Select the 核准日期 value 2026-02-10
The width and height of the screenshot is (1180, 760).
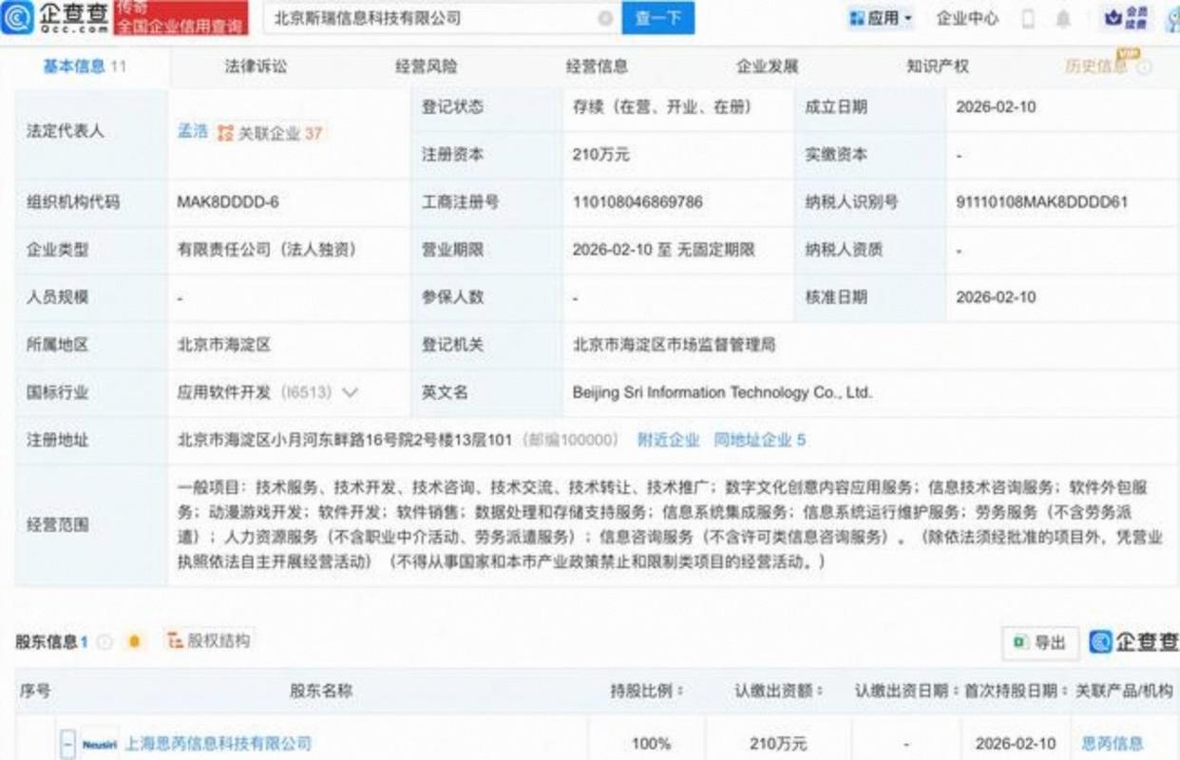click(x=997, y=297)
